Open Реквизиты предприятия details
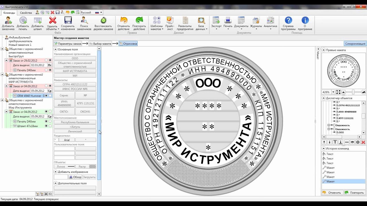Image resolution: width=367 pixels, height=206 pixels. click(185, 23)
